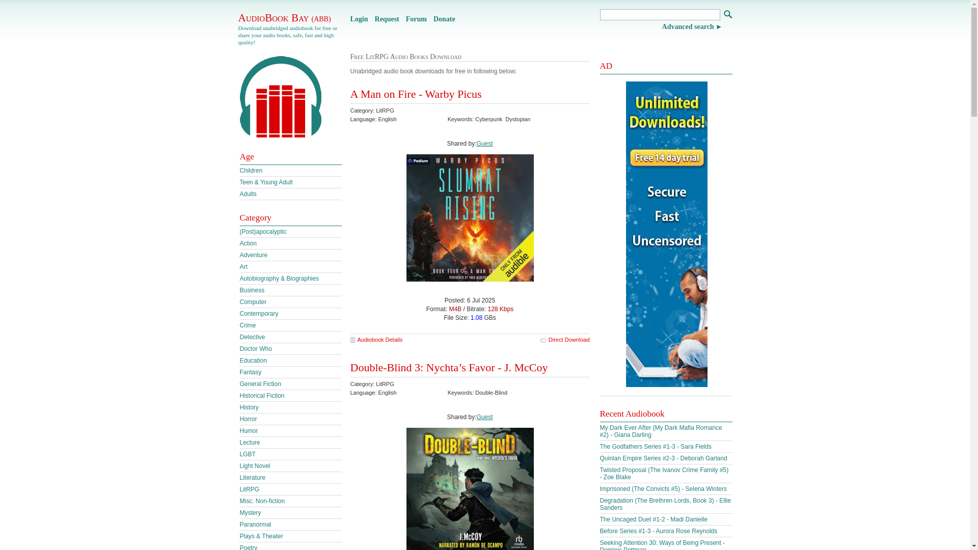Viewport: 978px width, 550px height.
Task: Open Doctor Who category
Action: point(256,349)
